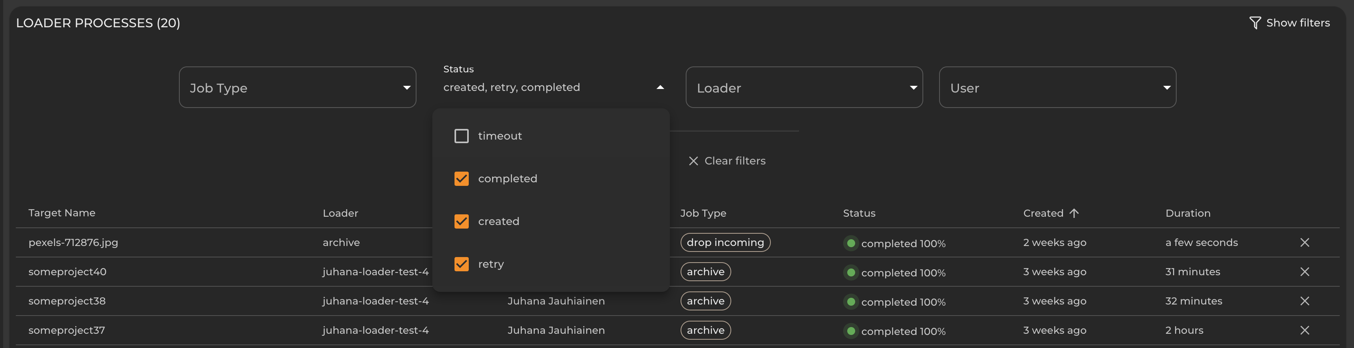Uncheck the completed status checkbox
Viewport: 1354px width, 348px height.
461,179
